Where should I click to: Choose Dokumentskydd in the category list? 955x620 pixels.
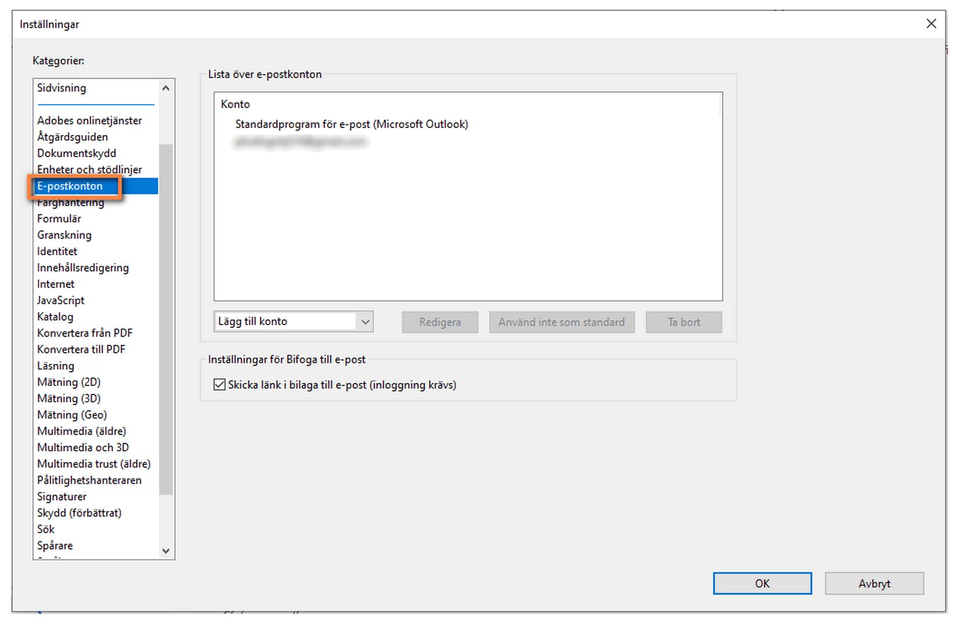[77, 153]
